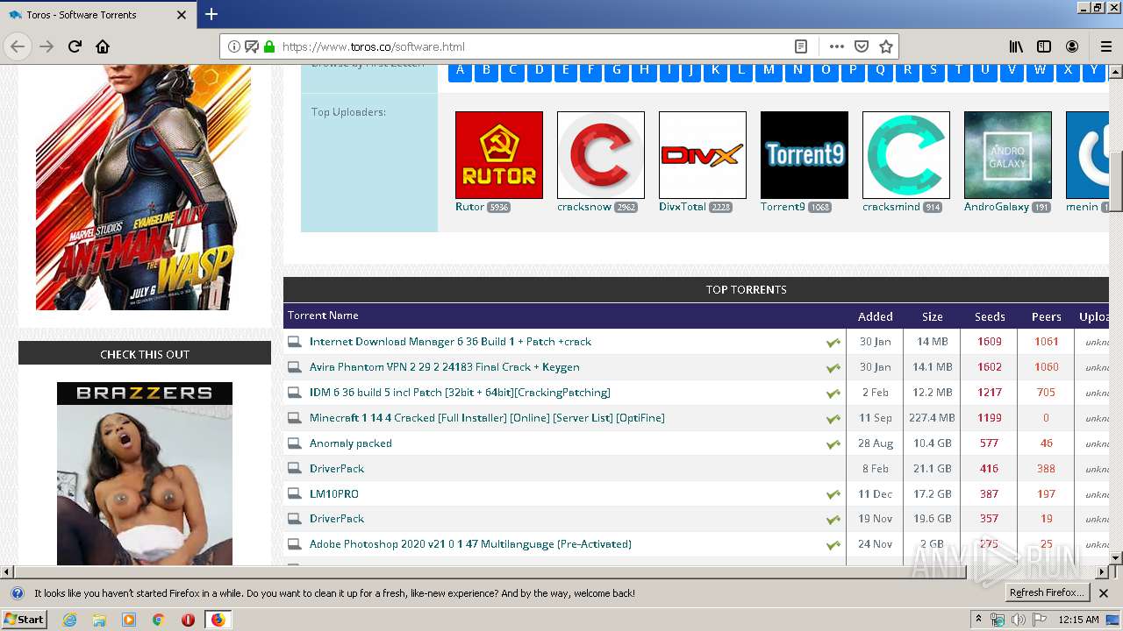Screen dimensions: 1123x631
Task: Click the Pocket save icon
Action: (862, 46)
